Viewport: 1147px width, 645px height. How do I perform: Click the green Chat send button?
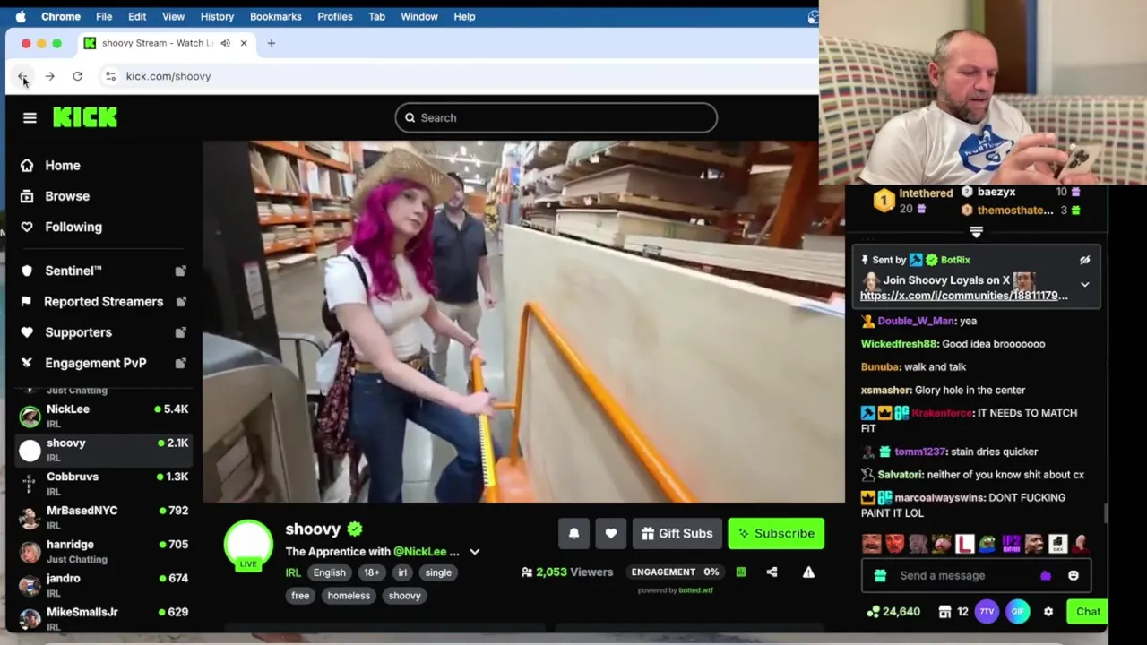1088,612
